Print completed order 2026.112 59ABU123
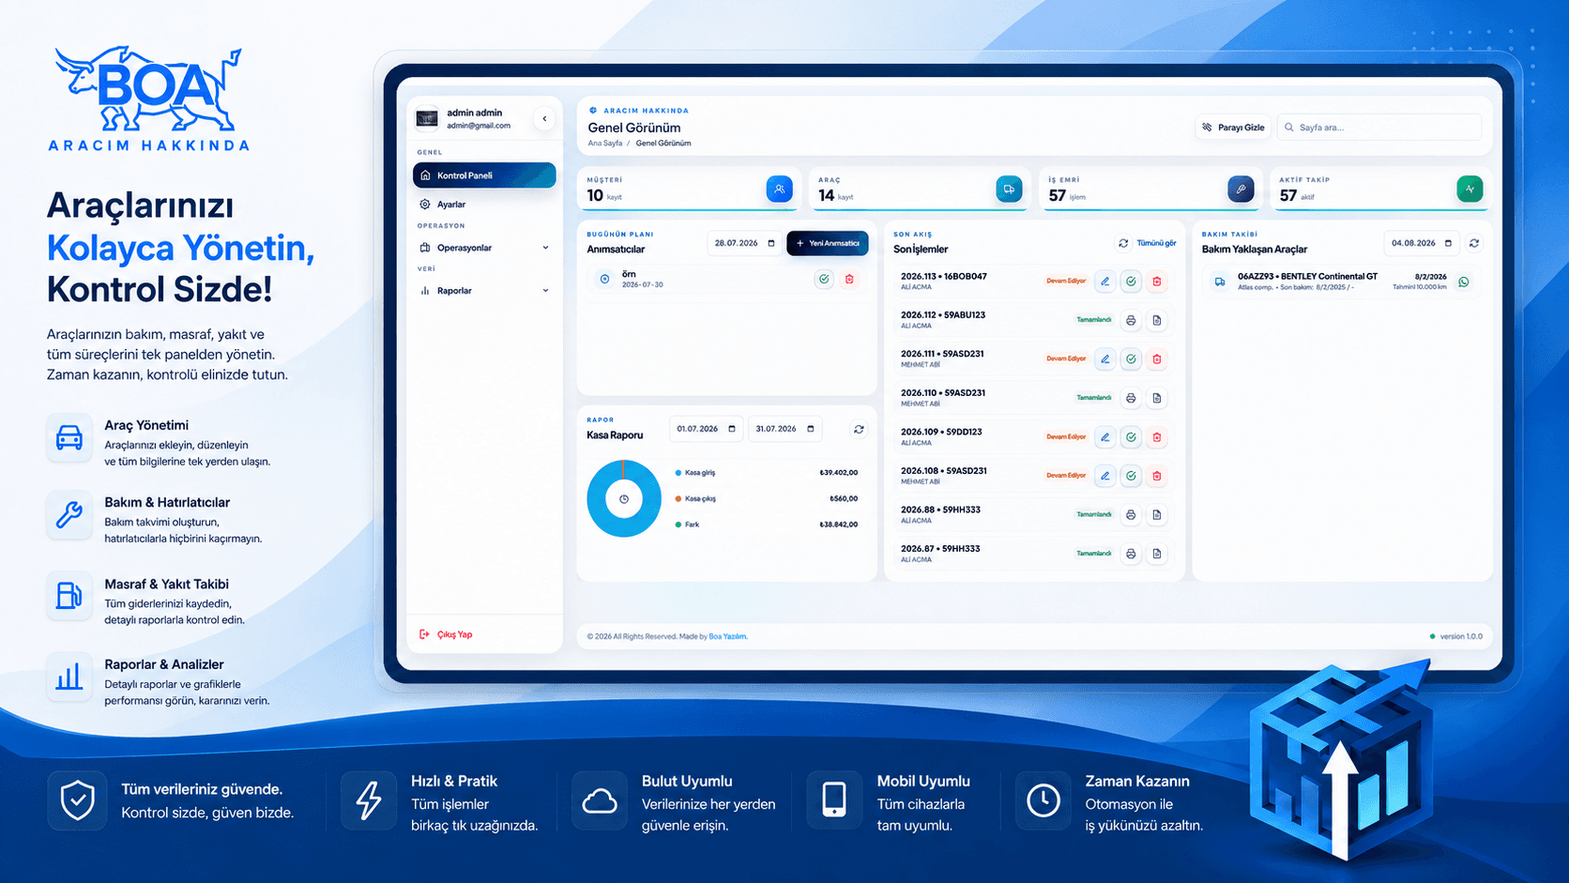 tap(1131, 320)
